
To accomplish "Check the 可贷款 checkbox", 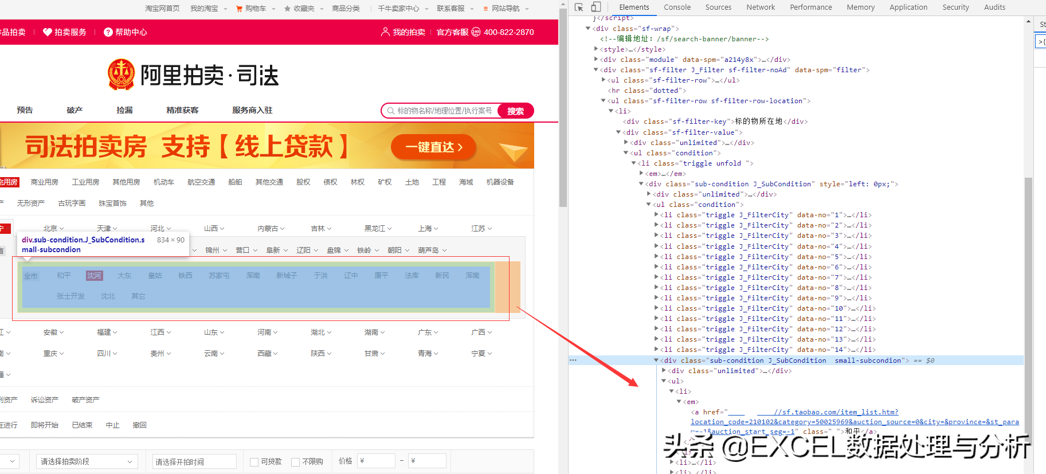I will (254, 462).
